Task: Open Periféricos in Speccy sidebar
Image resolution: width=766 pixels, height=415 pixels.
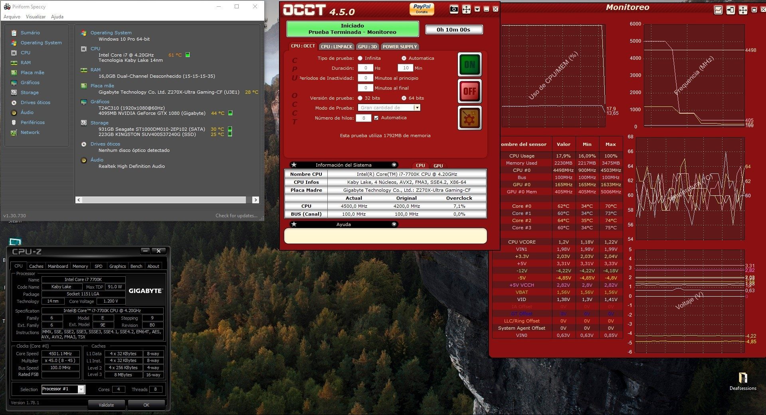Action: point(33,122)
